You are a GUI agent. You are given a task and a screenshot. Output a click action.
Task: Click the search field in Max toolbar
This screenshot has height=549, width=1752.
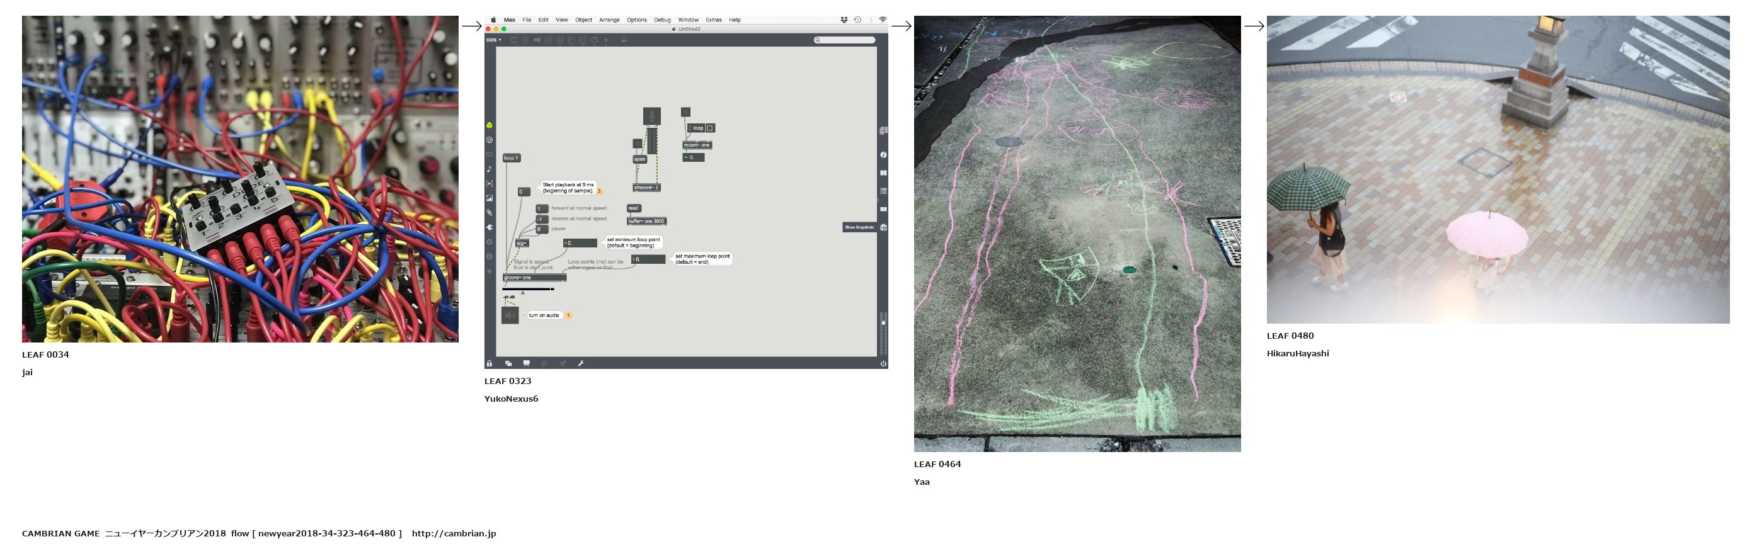tap(845, 40)
